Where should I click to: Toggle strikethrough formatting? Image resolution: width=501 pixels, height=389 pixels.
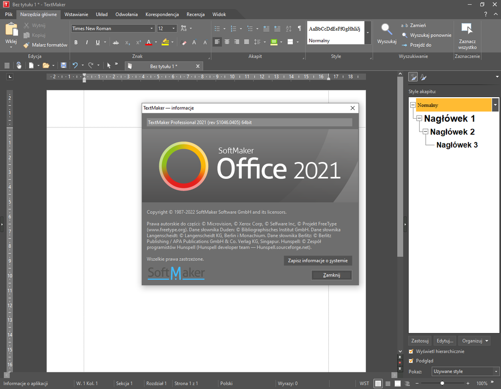(x=116, y=42)
